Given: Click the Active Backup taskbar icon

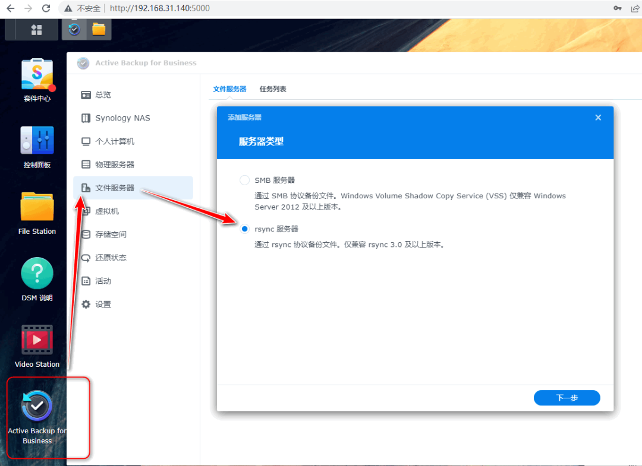Looking at the screenshot, I should (74, 29).
